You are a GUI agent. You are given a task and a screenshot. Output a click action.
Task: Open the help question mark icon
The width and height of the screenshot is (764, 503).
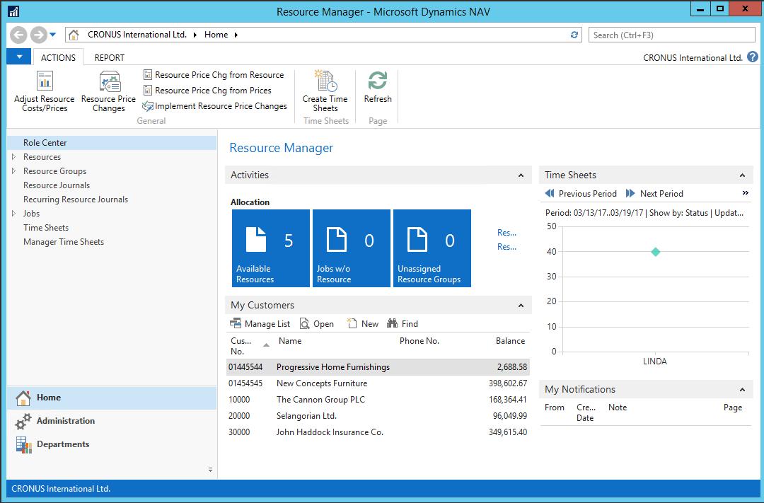tap(753, 57)
